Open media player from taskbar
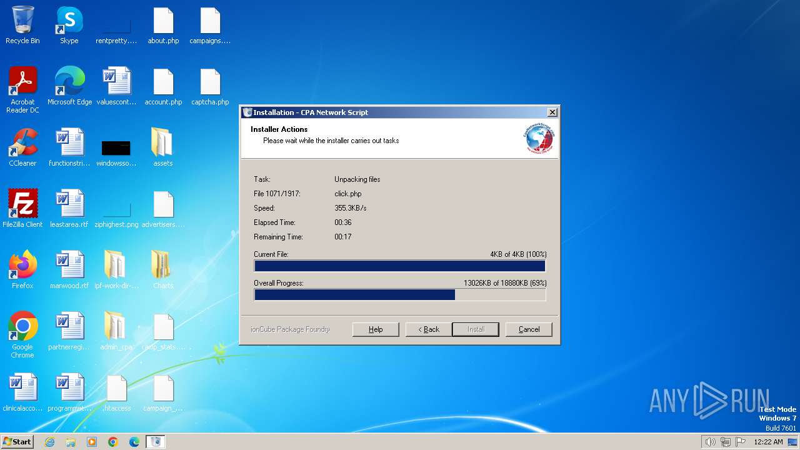The height and width of the screenshot is (450, 800). 92,442
